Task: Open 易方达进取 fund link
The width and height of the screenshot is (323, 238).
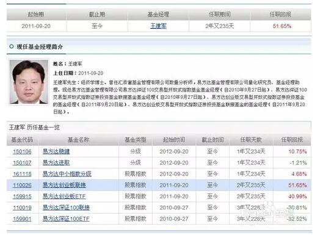Action: [56, 163]
